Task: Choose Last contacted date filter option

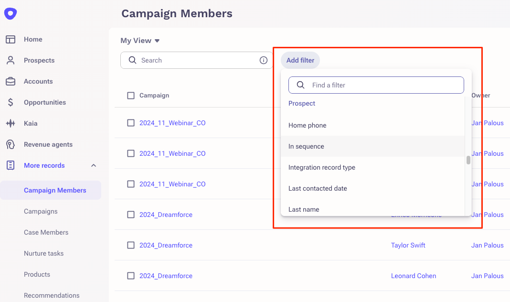Action: click(318, 188)
